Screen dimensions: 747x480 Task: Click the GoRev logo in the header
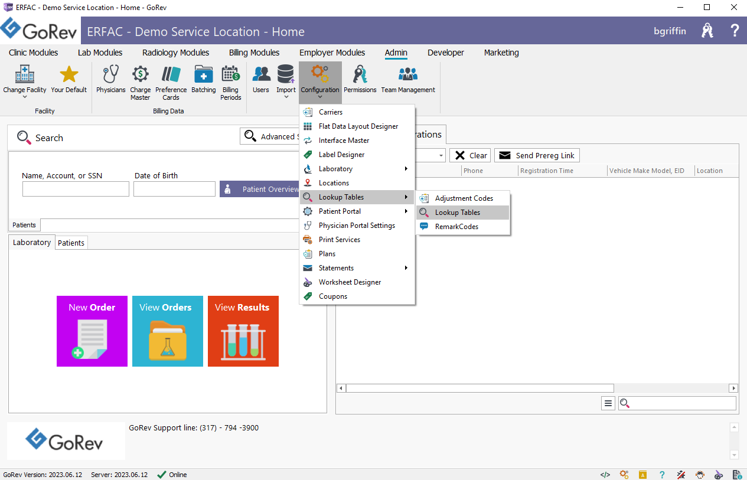click(x=40, y=30)
